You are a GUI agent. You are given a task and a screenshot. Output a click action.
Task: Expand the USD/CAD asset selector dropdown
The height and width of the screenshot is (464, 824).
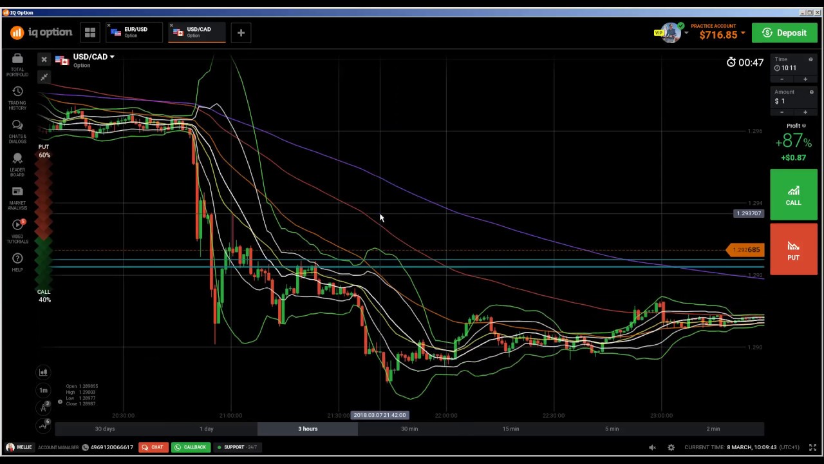pyautogui.click(x=93, y=57)
